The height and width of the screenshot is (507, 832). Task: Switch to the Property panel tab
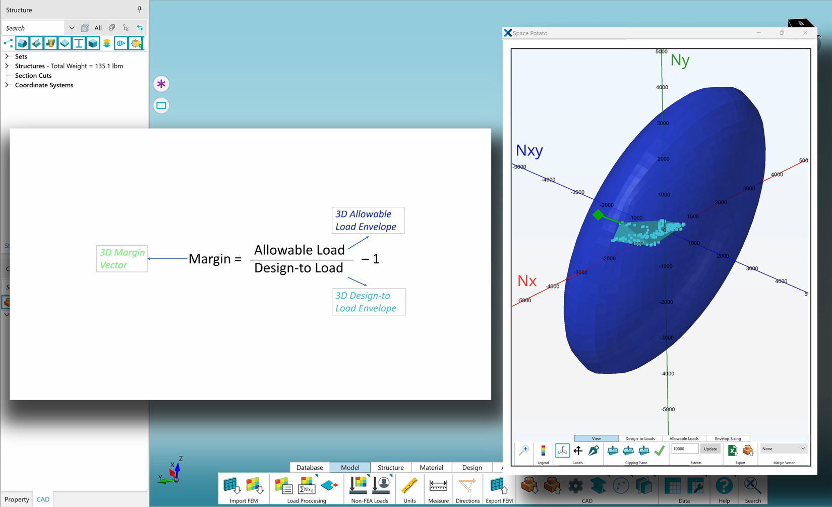tap(17, 499)
